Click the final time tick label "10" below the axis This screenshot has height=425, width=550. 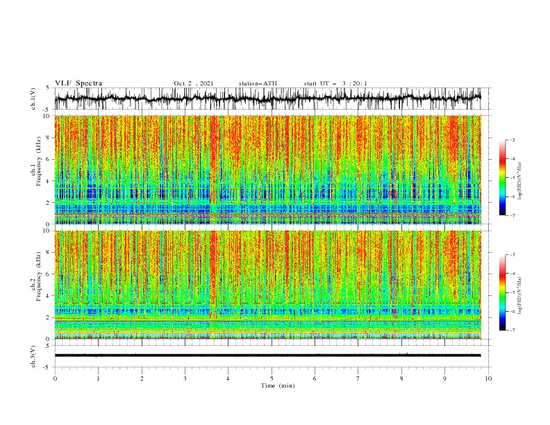coord(488,378)
